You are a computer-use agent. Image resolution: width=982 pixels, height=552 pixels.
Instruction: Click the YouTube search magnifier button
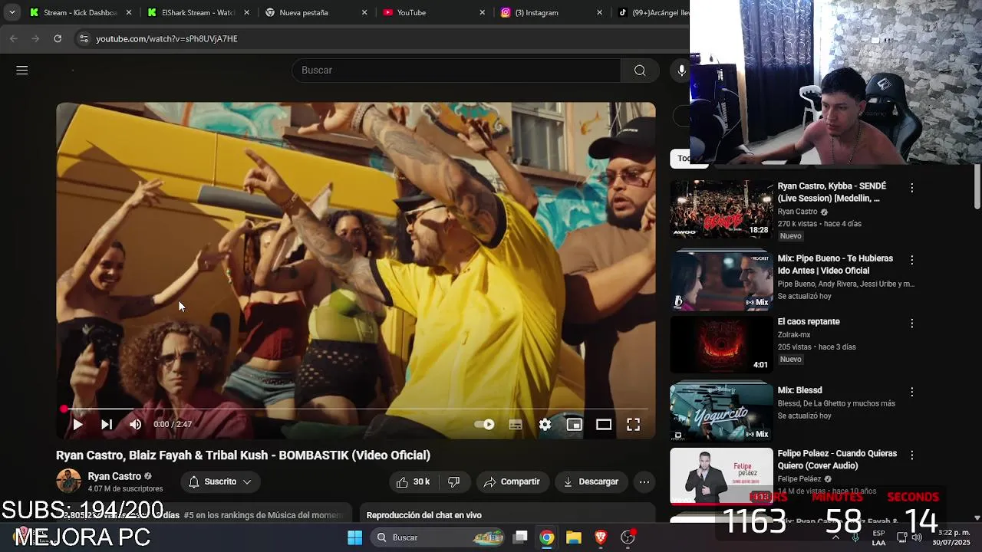pos(640,70)
